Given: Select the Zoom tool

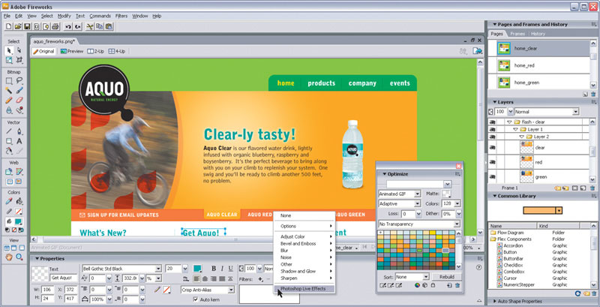Looking at the screenshot, I should [x=19, y=257].
